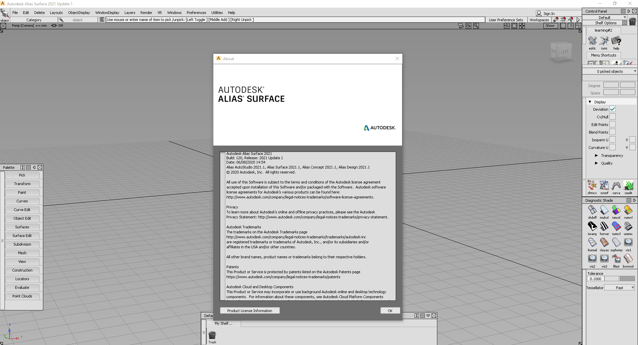The height and width of the screenshot is (345, 638).
Task: Choose the shdoff diagnostic shade icon
Action: coord(592,210)
